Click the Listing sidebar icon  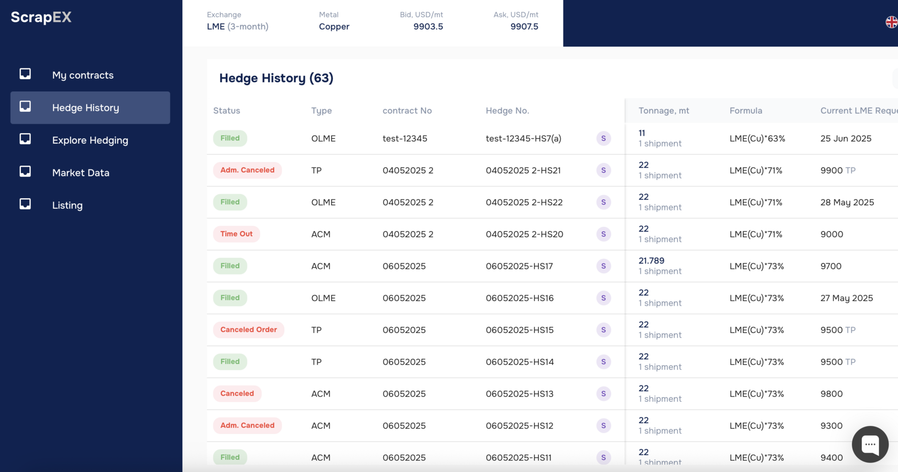25,204
